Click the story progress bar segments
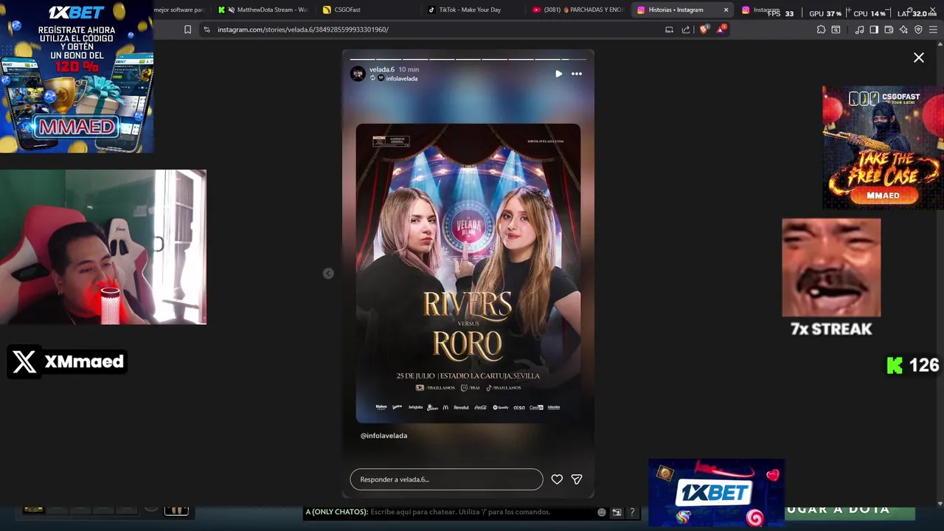The height and width of the screenshot is (531, 944). point(468,59)
